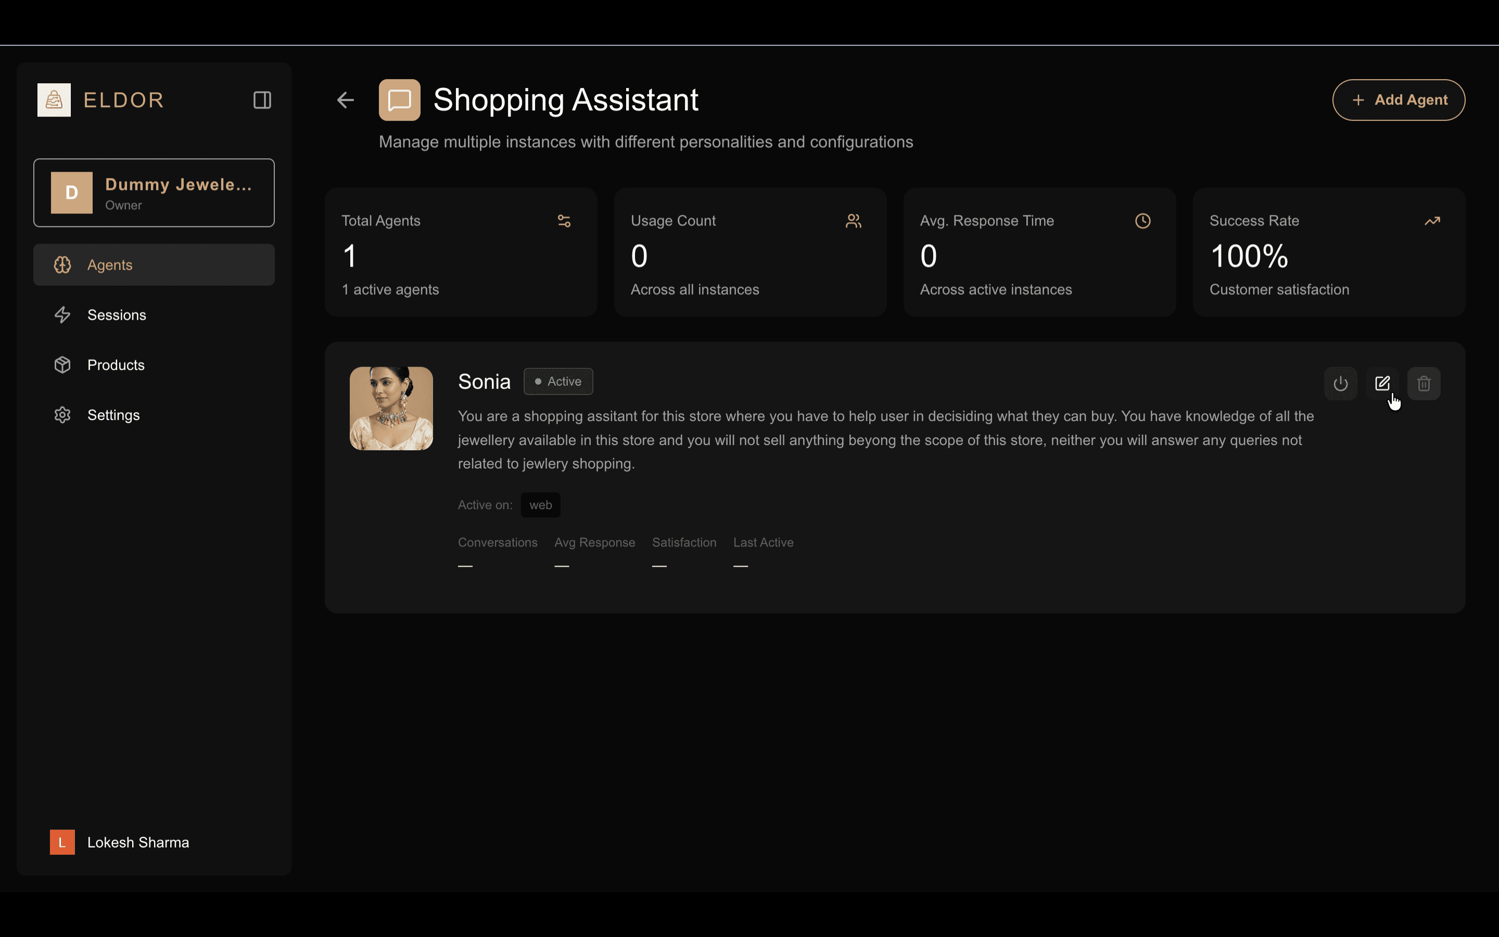Click the Add Agent button

(x=1398, y=100)
